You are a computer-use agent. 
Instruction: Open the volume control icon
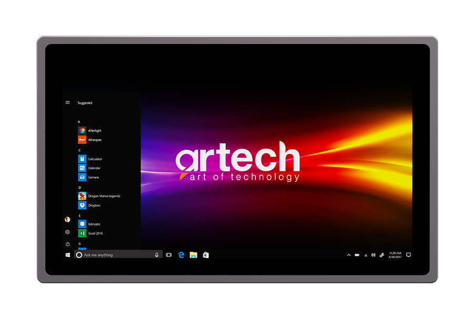(x=373, y=255)
